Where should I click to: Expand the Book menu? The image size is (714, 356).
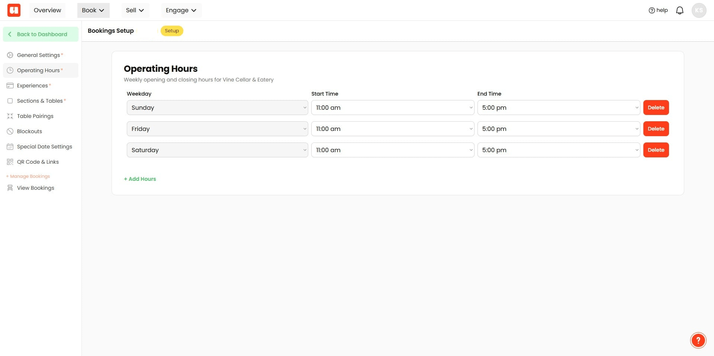pyautogui.click(x=93, y=10)
